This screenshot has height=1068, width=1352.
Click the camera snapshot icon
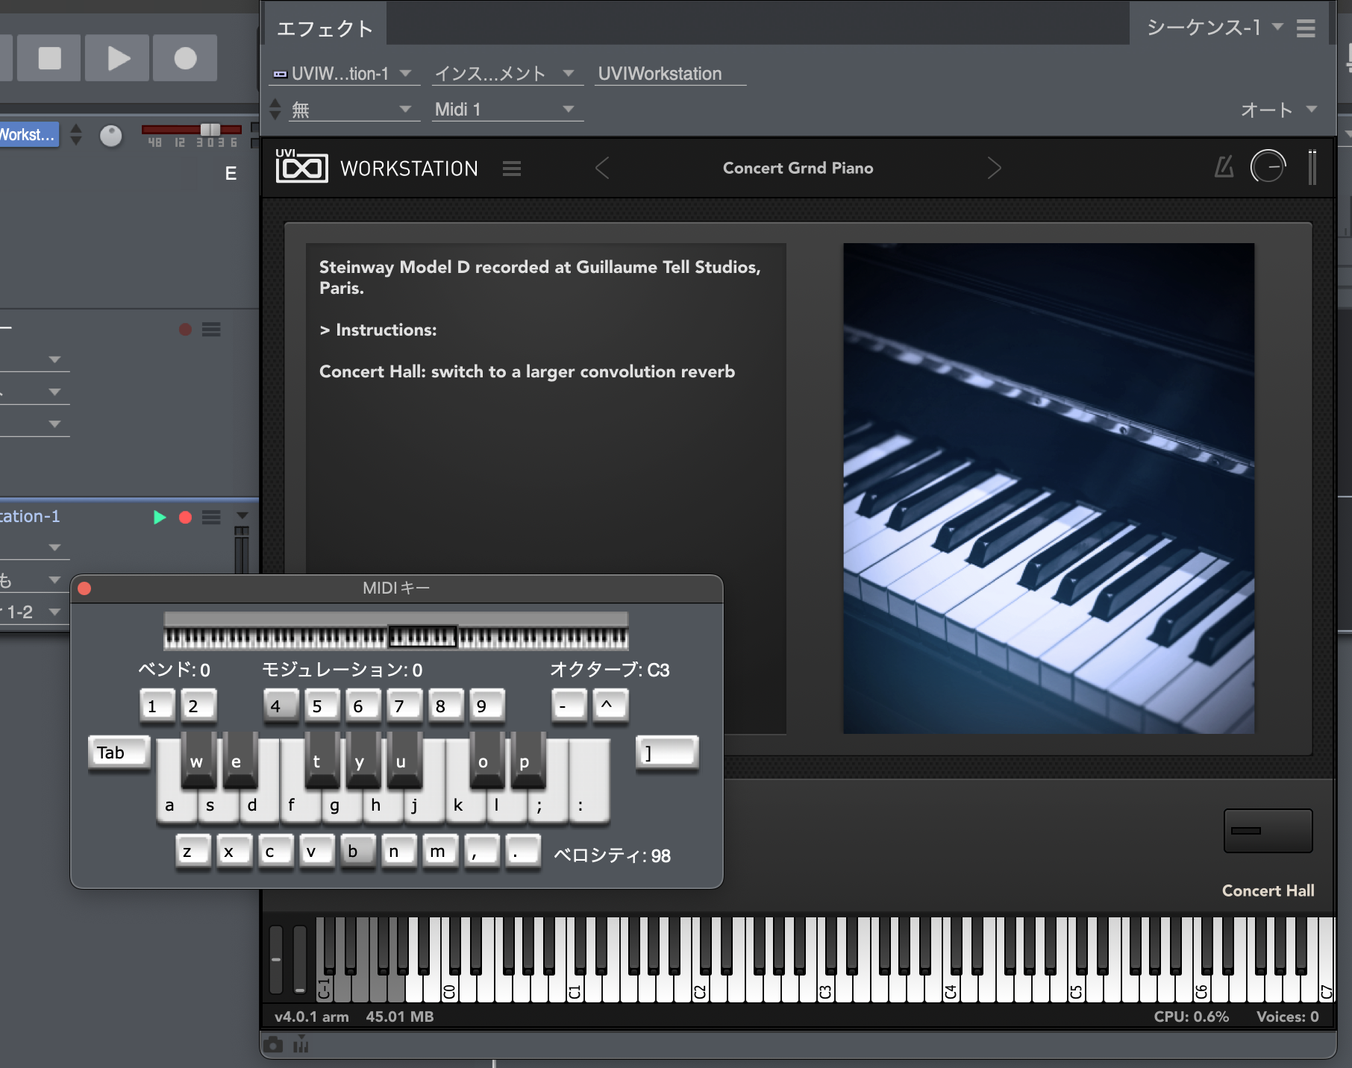click(x=273, y=1045)
